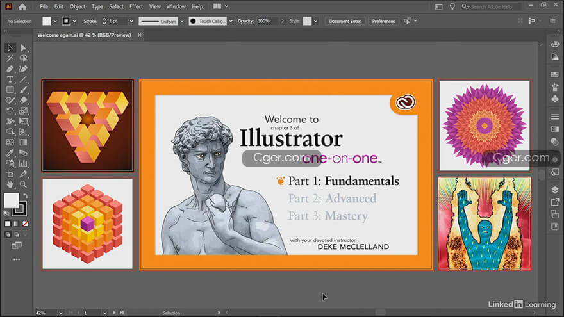
Task: Open the Touch Callig brush dropdown
Action: pos(231,21)
